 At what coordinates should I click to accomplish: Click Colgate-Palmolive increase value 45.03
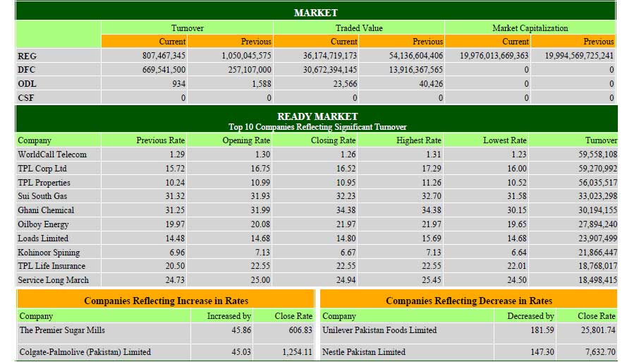pos(241,352)
